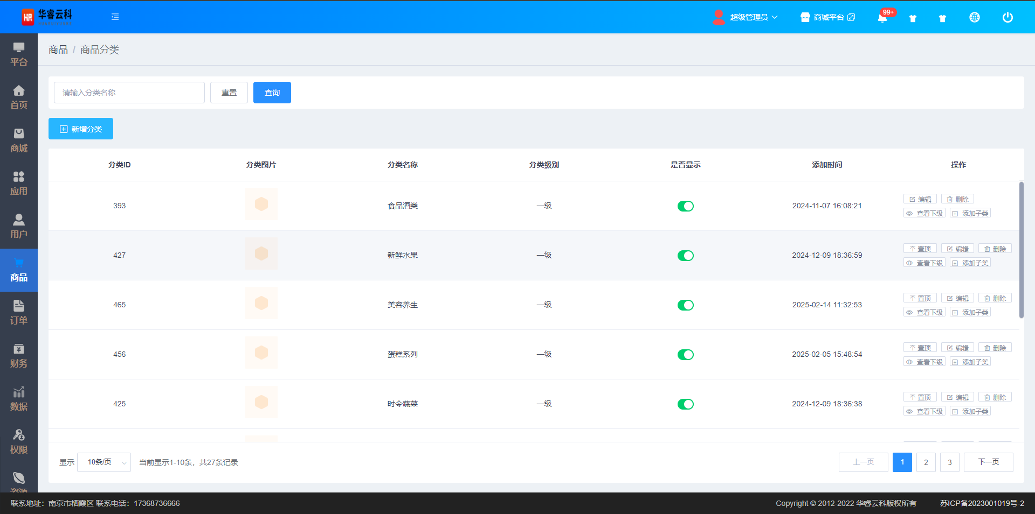Toggle display switch for 食品酒类
This screenshot has width=1035, height=514.
(x=685, y=206)
